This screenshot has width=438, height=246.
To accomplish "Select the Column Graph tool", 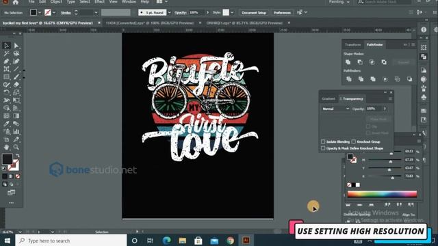I will [x=16, y=131].
